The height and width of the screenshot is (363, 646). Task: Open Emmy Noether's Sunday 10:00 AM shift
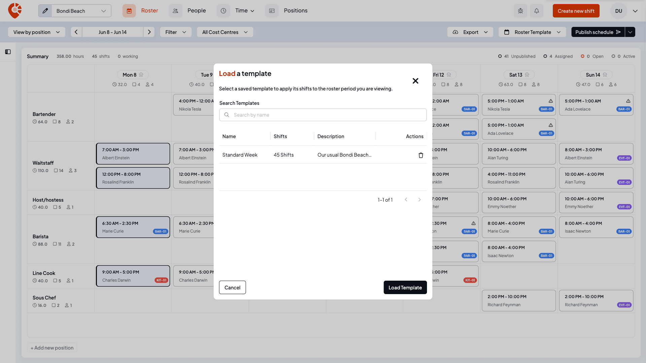596,202
